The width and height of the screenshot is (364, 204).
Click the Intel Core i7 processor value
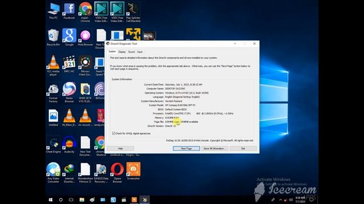pyautogui.click(x=199, y=113)
